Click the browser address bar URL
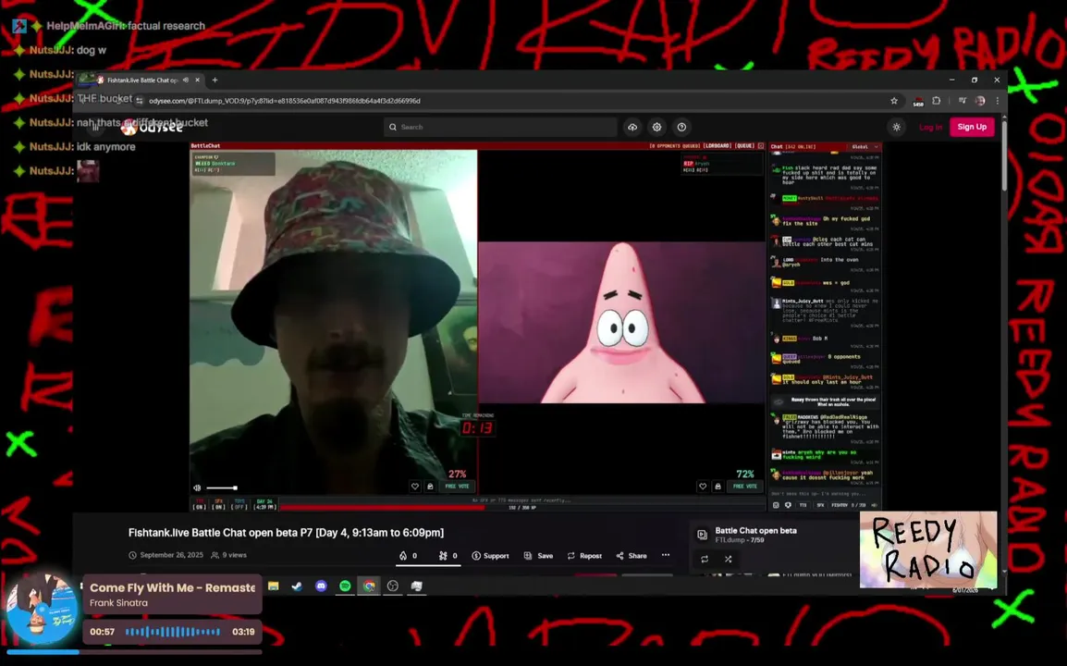 coord(285,101)
